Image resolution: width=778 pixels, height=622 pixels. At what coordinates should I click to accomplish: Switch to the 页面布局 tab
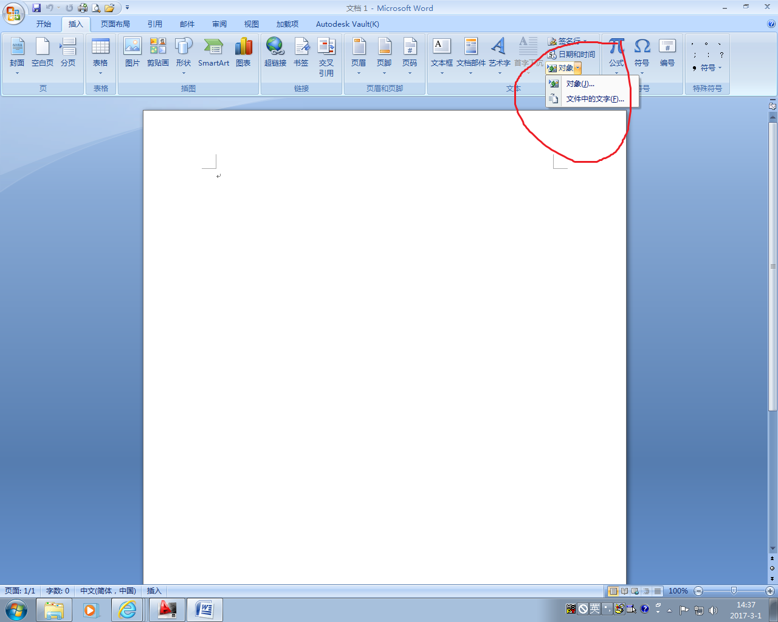click(115, 24)
